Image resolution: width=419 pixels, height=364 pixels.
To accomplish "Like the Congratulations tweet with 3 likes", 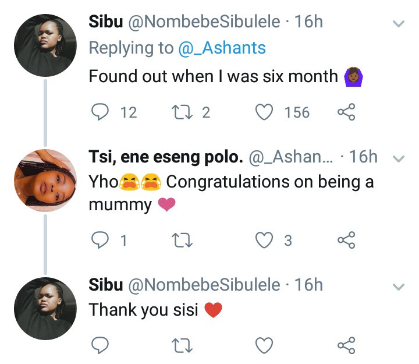I will (264, 240).
